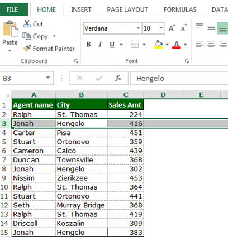Toggle Bold formatting
228x237 pixels.
[x=88, y=45]
